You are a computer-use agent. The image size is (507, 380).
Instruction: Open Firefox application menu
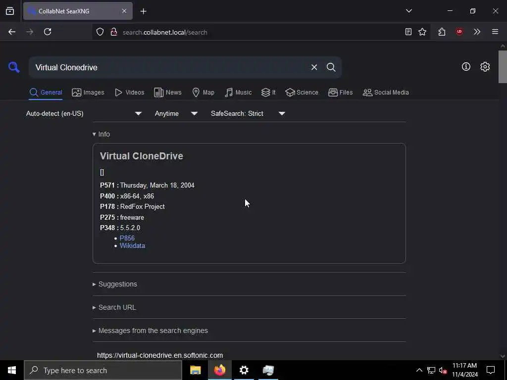point(495,32)
